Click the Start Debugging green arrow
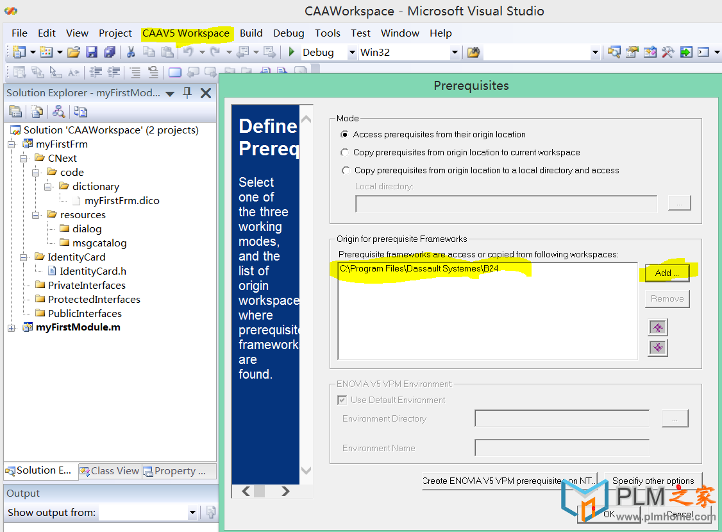 [291, 51]
